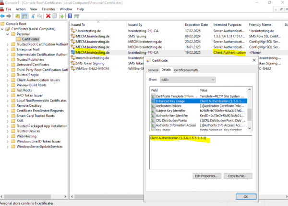
Task: Click the Export List toolbar icon
Action: click(x=61, y=16)
